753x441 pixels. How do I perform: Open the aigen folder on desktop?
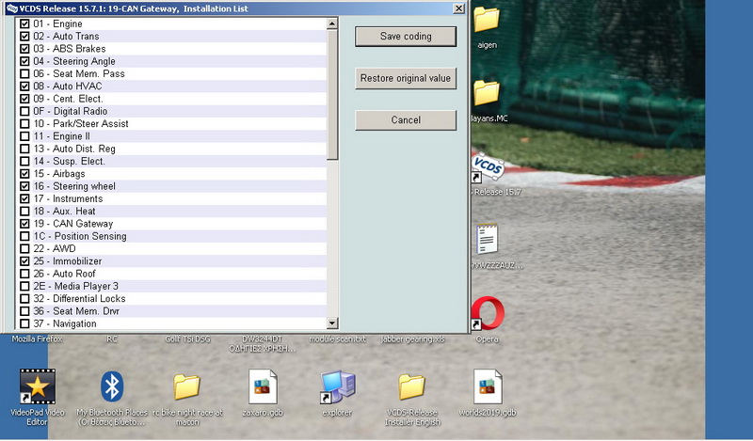(x=487, y=20)
